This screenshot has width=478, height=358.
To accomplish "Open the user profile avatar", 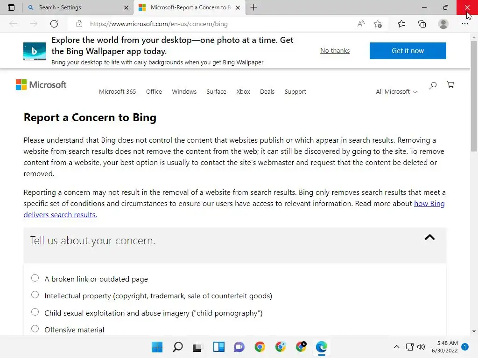I will click(443, 24).
